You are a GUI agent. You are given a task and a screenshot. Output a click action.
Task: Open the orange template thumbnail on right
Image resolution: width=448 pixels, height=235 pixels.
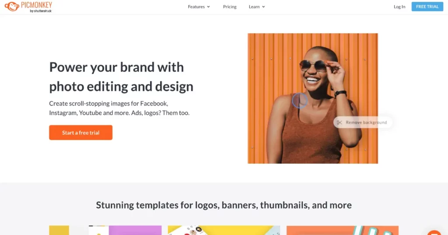343,230
